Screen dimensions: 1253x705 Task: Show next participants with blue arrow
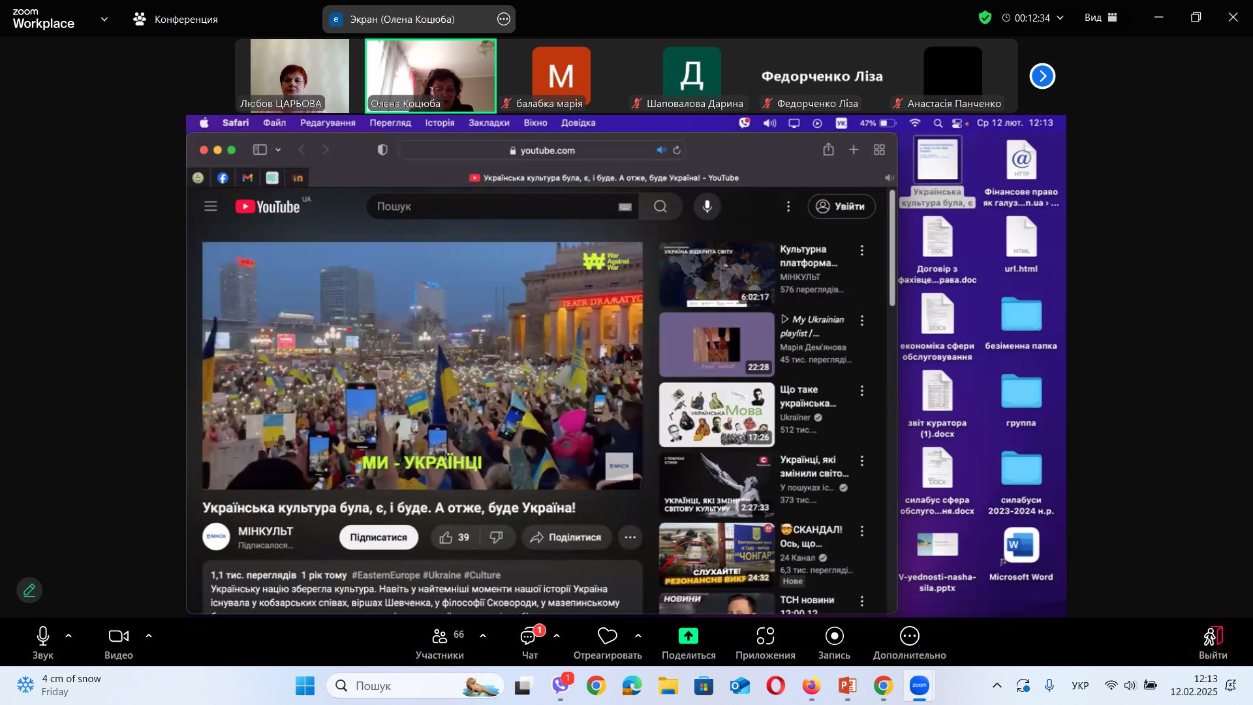click(x=1042, y=76)
